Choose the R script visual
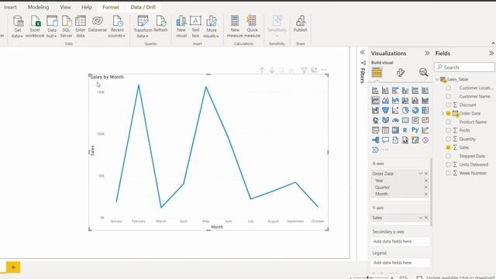This screenshot has width=496, height=279. click(x=405, y=130)
